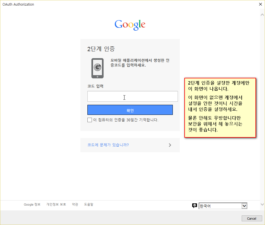Click the phone authenticator icon

(x=98, y=68)
